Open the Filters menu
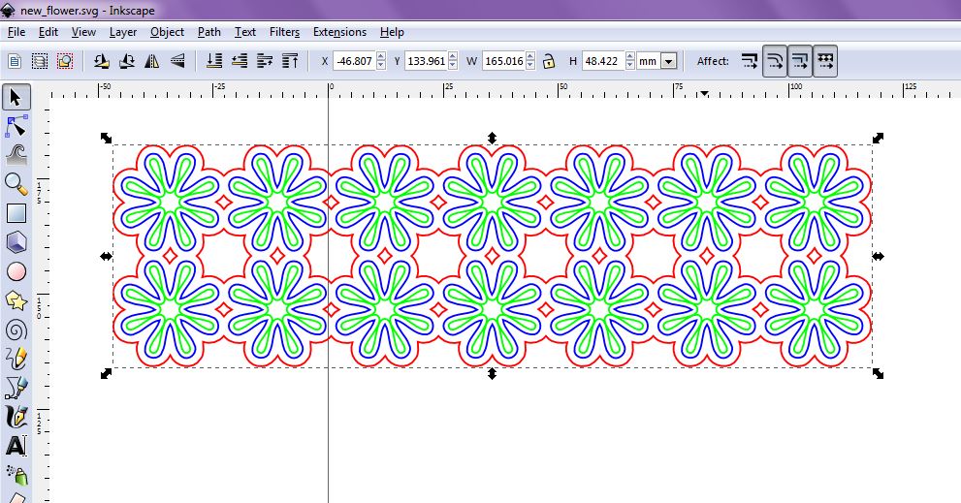The image size is (961, 503). coord(284,32)
